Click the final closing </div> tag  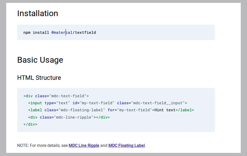(30, 124)
